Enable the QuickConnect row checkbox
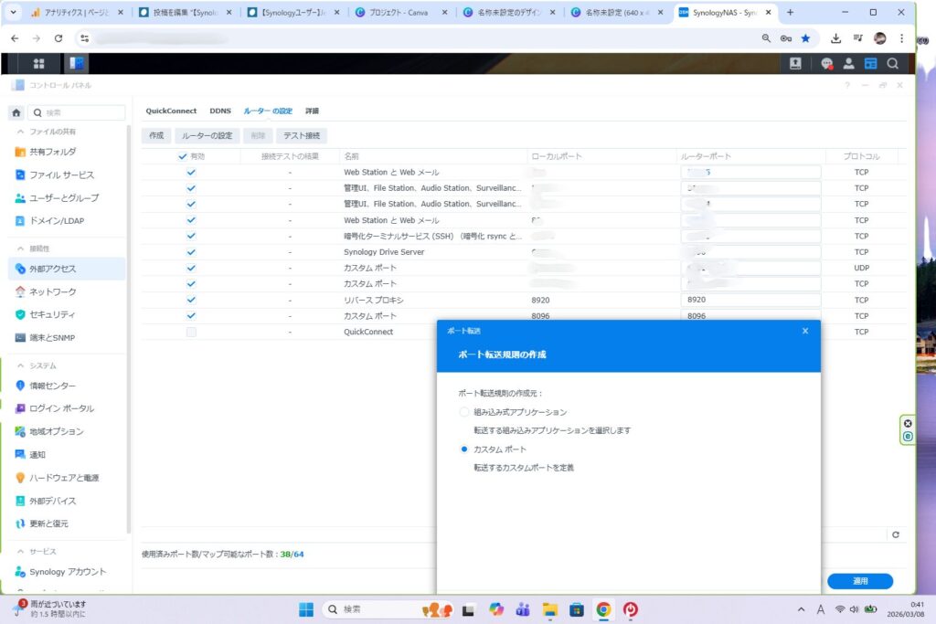 pos(191,332)
